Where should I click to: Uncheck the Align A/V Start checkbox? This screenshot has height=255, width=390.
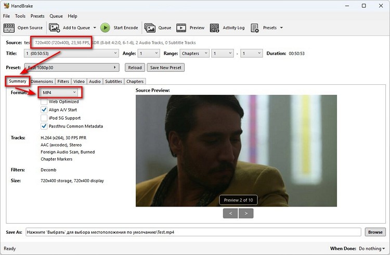pos(44,110)
